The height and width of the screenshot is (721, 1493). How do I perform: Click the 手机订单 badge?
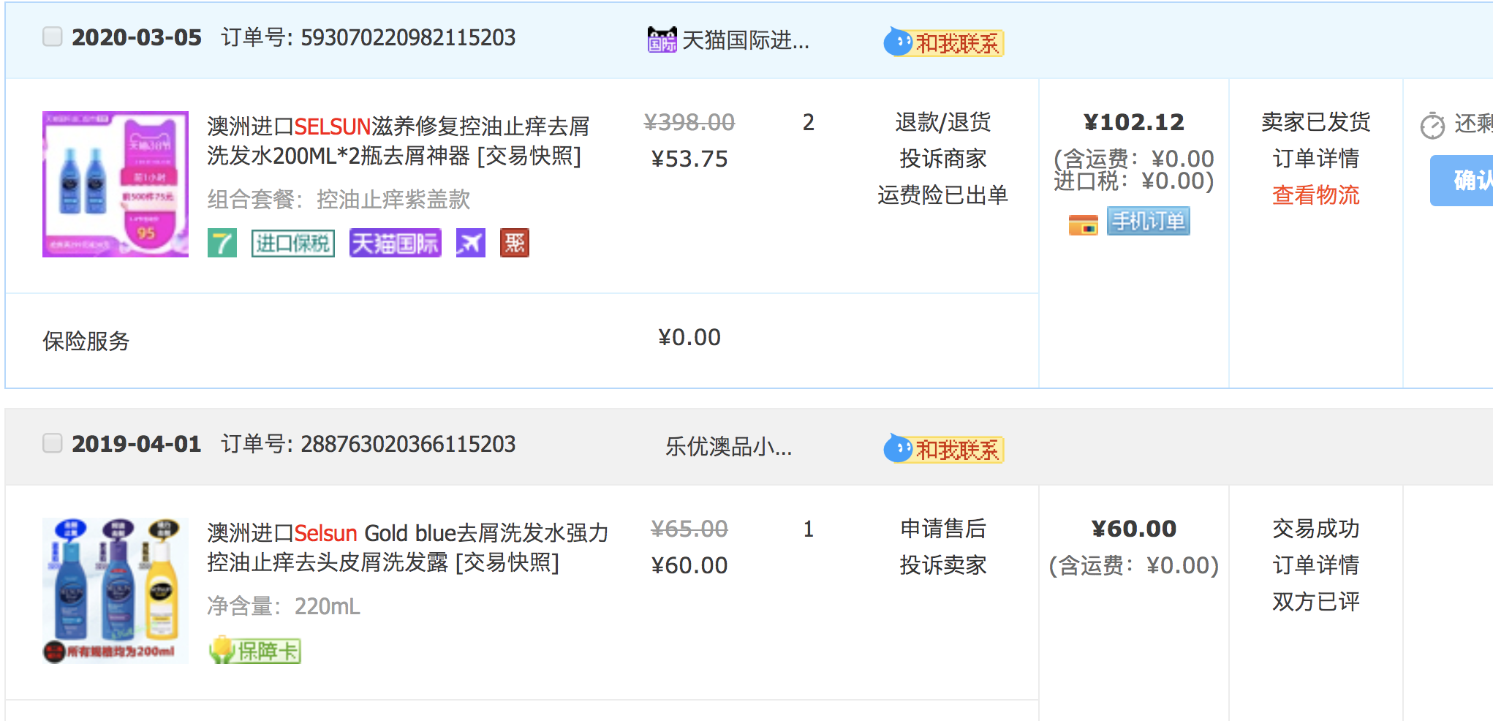tap(1149, 221)
